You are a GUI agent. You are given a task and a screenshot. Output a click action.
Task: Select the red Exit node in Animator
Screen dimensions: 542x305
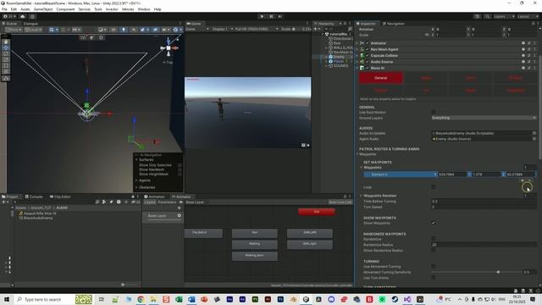(317, 212)
